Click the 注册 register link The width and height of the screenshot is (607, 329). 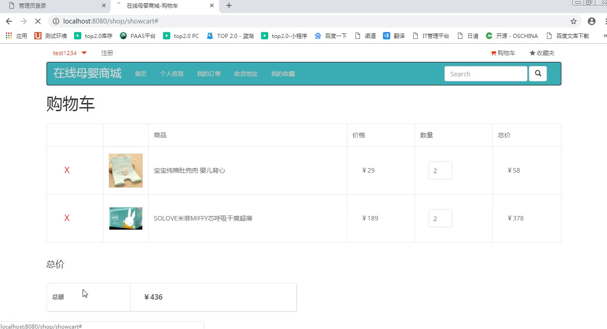pos(107,53)
